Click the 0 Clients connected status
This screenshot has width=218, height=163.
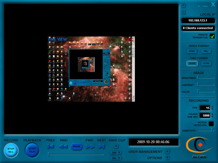[198, 28]
